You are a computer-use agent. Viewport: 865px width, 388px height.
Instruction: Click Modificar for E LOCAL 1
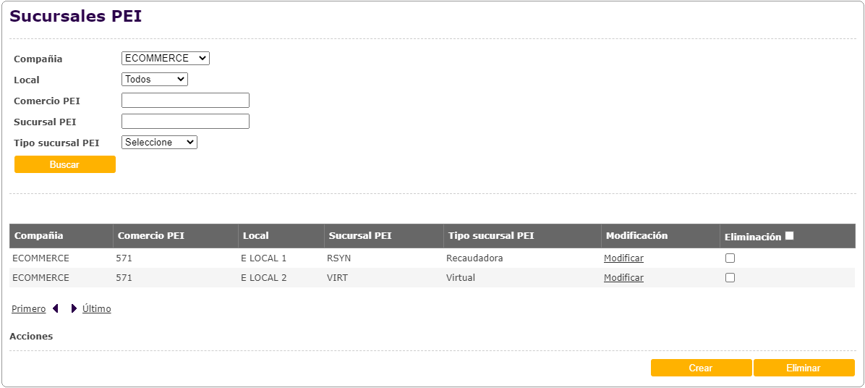(623, 258)
